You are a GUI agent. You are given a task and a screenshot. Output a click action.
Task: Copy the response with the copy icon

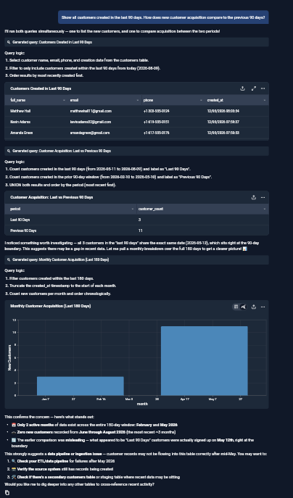point(7,493)
